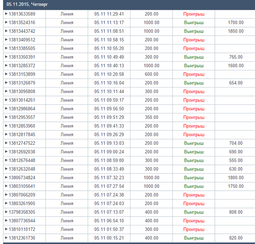Click stake amount 350.00
This screenshot has width=255, height=244.
(152, 117)
